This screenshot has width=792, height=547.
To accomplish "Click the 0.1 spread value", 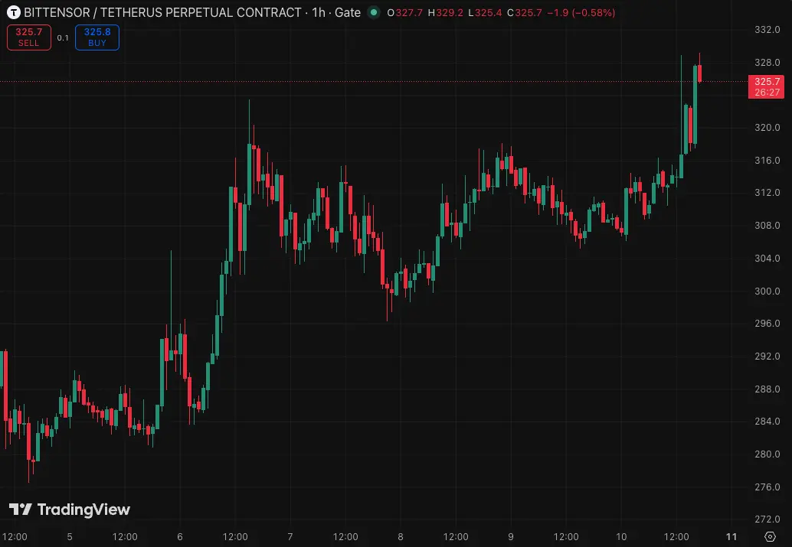I will [x=63, y=37].
